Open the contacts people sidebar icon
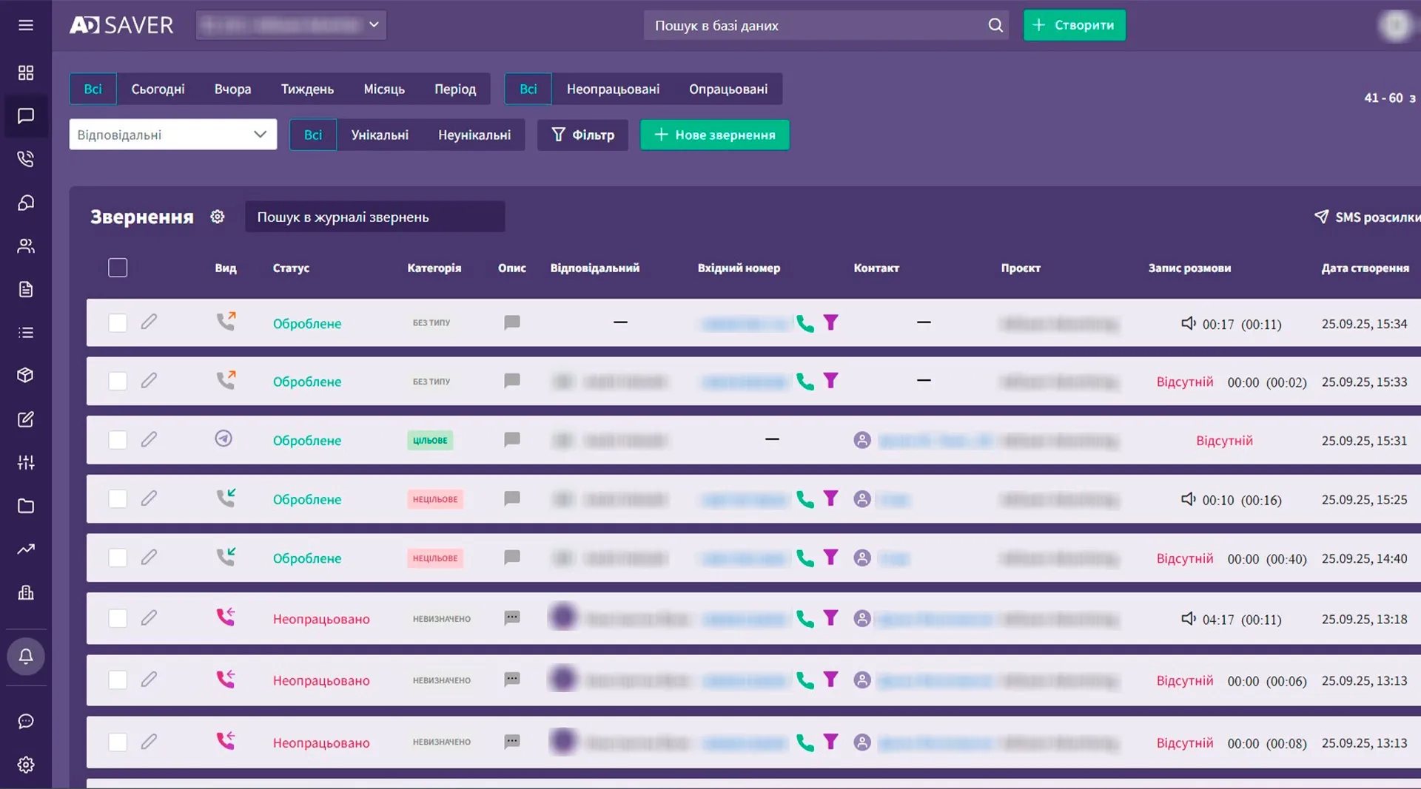Viewport: 1421px width, 789px height. point(26,246)
